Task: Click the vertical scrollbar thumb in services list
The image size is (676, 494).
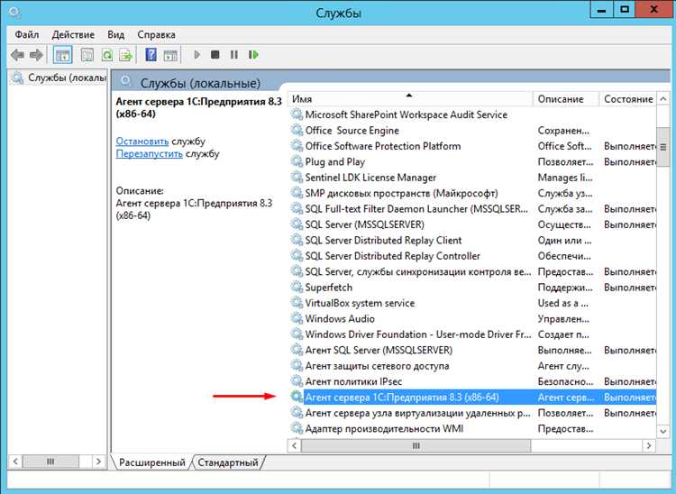Action: click(x=663, y=148)
